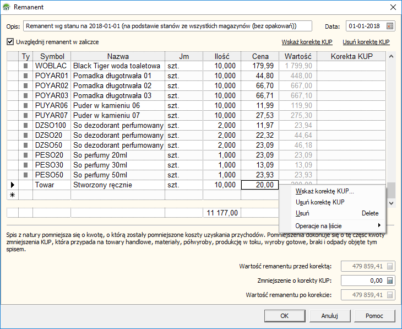402x329 pixels.
Task: Click the type icon for PESO50 row
Action: pyautogui.click(x=26, y=175)
